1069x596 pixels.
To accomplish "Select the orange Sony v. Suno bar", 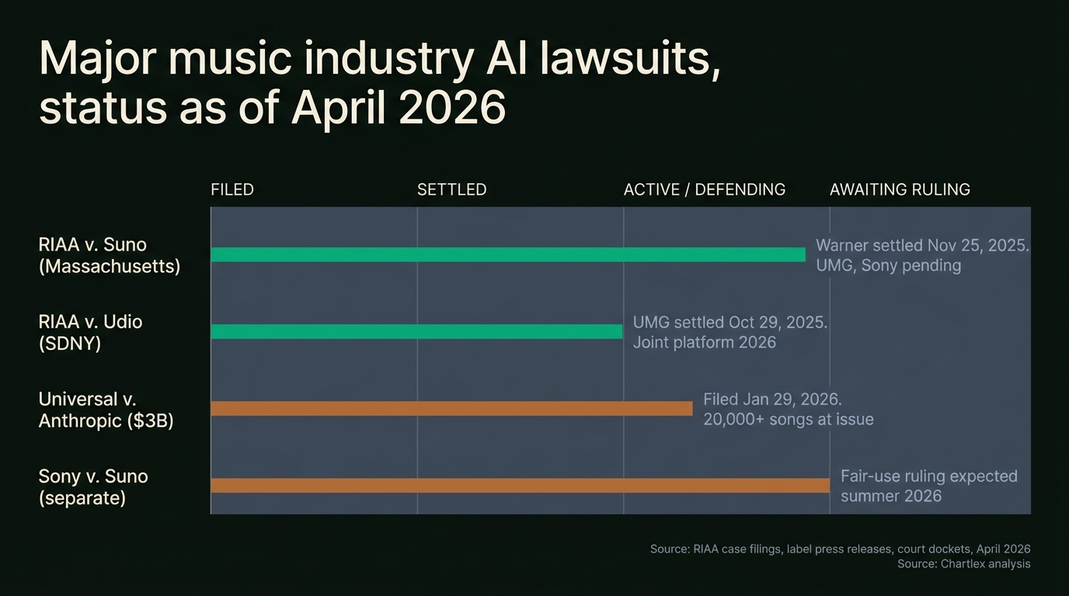I will [521, 485].
